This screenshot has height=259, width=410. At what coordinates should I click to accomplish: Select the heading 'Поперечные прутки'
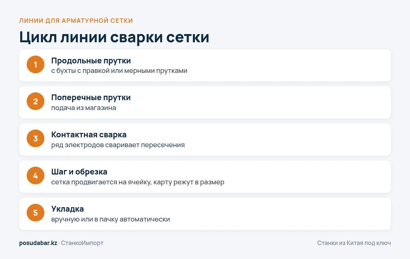pyautogui.click(x=91, y=97)
